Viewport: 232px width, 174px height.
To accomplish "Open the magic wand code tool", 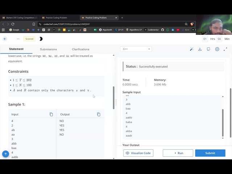I will pyautogui.click(x=191, y=49).
